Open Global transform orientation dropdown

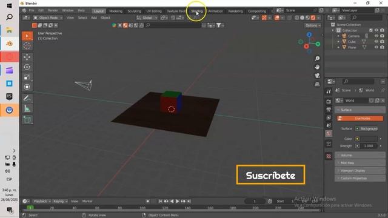point(147,18)
